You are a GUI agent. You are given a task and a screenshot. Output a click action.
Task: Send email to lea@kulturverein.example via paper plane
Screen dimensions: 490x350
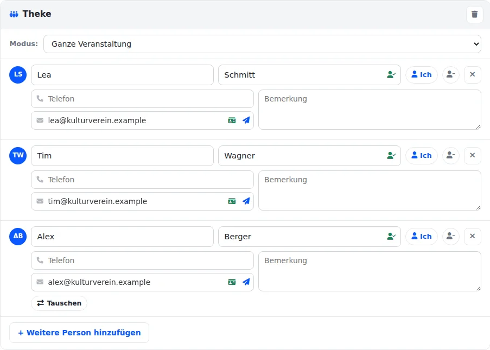pos(246,120)
